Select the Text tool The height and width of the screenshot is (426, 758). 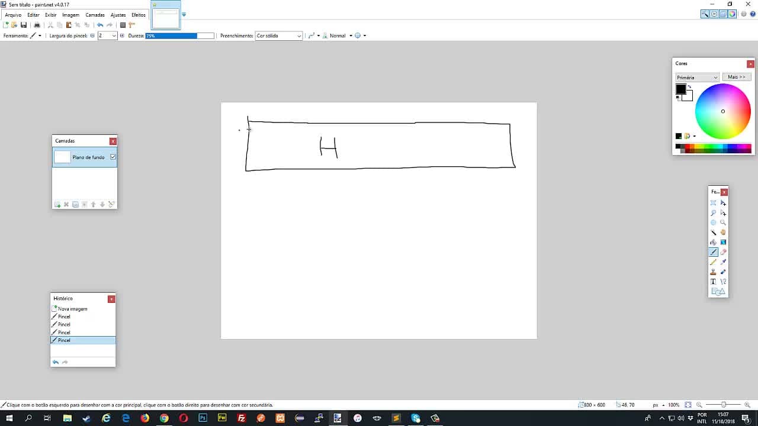pyautogui.click(x=713, y=282)
